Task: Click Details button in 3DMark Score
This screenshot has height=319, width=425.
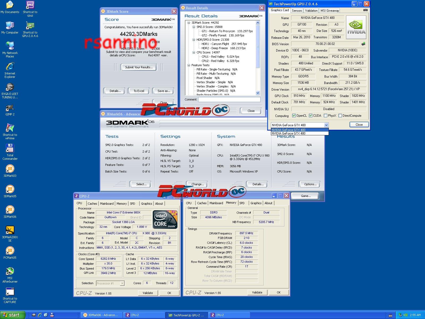Action: pos(115,91)
